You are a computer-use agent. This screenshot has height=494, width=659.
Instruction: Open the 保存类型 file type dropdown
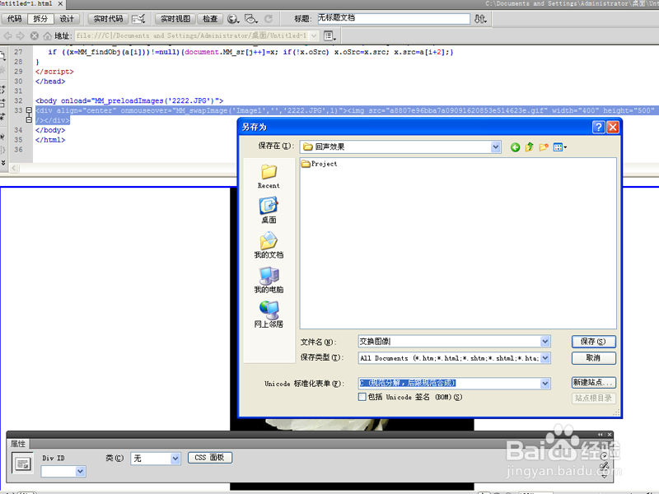tap(545, 358)
